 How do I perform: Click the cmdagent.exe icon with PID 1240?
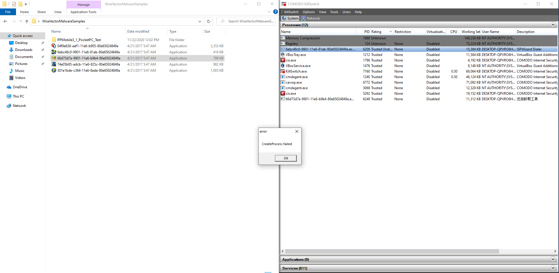pos(283,77)
